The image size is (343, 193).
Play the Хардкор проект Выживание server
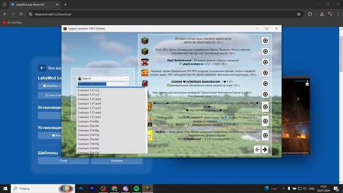coord(265,73)
